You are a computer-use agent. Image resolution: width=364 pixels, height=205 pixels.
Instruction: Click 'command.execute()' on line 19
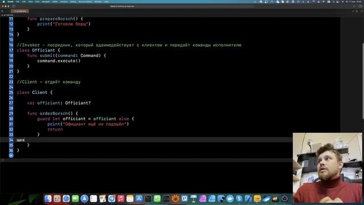click(59, 61)
